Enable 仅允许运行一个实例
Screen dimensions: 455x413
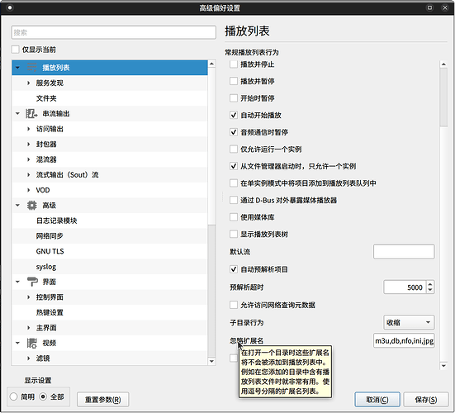(234, 150)
